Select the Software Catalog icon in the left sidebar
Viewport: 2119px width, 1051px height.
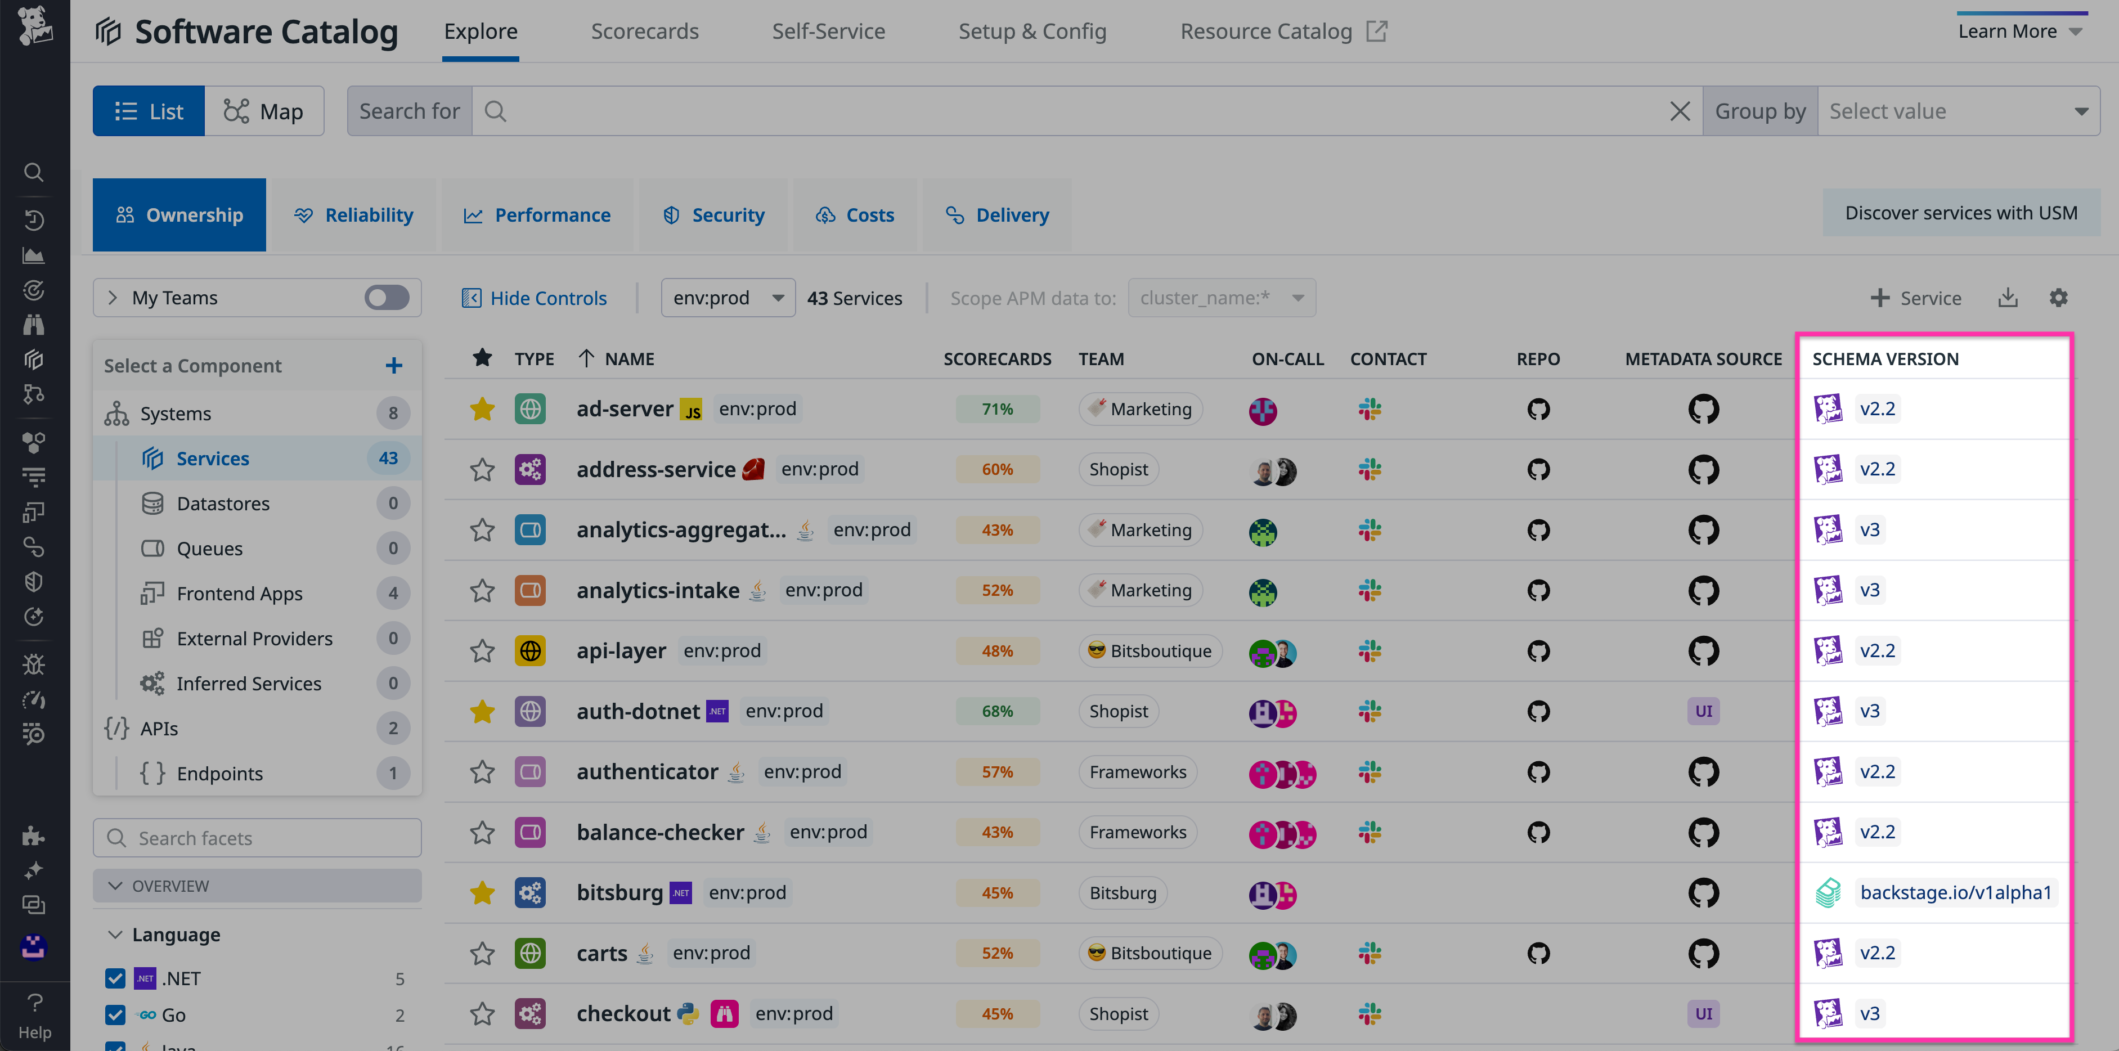pos(33,360)
